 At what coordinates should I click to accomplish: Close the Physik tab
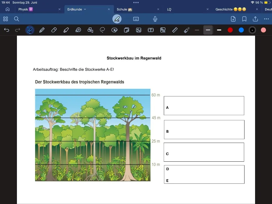(60, 9)
